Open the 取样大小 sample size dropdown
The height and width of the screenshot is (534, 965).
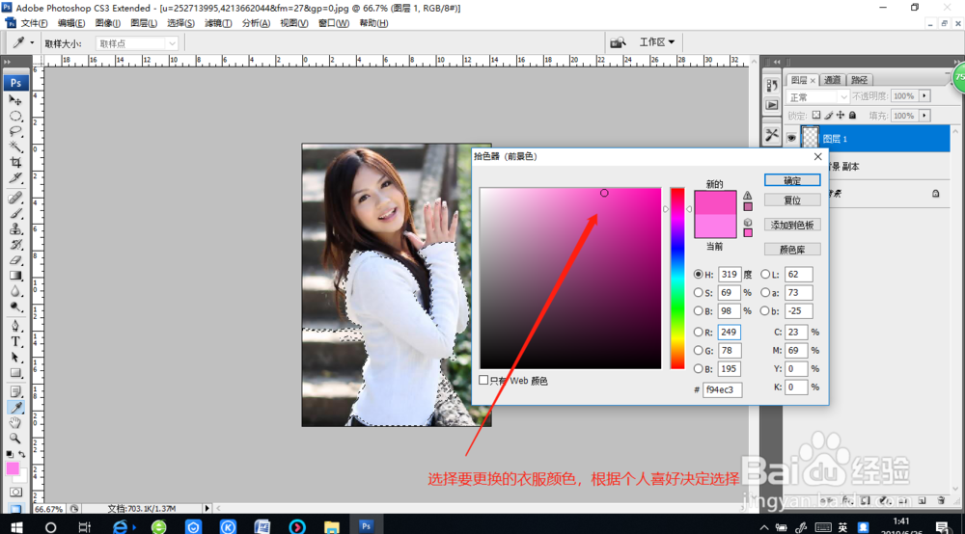[137, 43]
